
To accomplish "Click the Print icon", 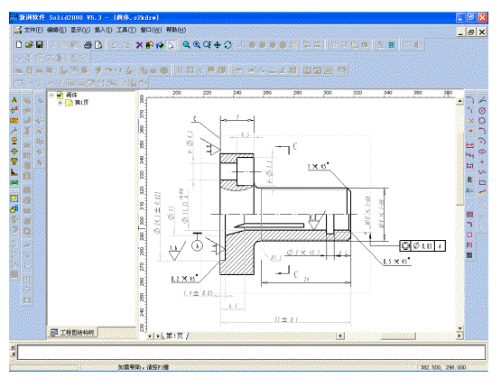I will (x=88, y=45).
